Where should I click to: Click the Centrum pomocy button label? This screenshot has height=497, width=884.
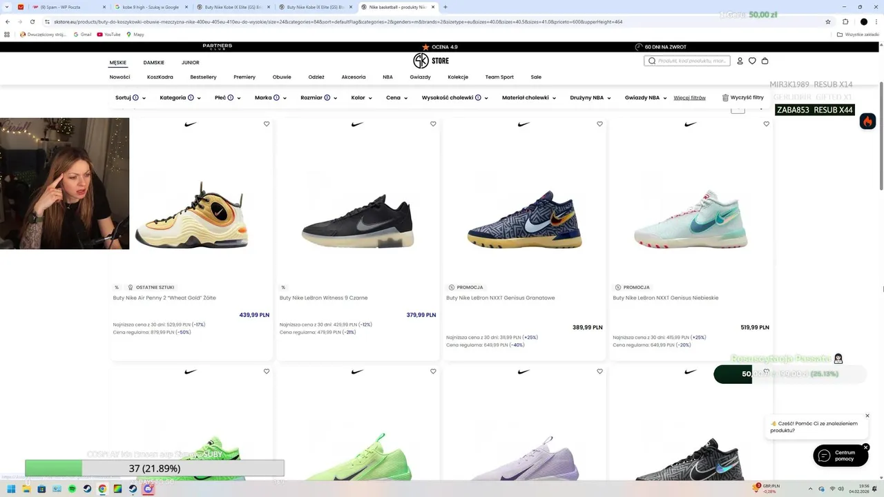(845, 456)
